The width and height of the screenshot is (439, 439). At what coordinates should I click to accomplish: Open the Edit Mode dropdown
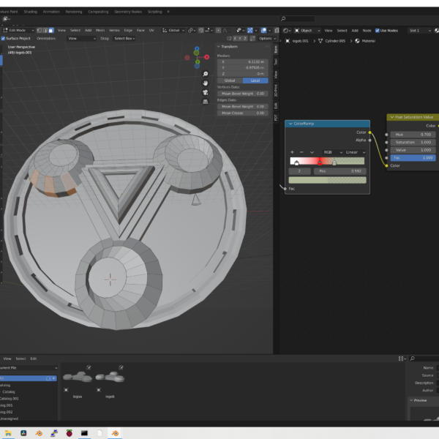click(x=18, y=31)
